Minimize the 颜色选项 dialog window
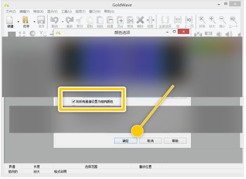246x179 pixels. coord(167,32)
